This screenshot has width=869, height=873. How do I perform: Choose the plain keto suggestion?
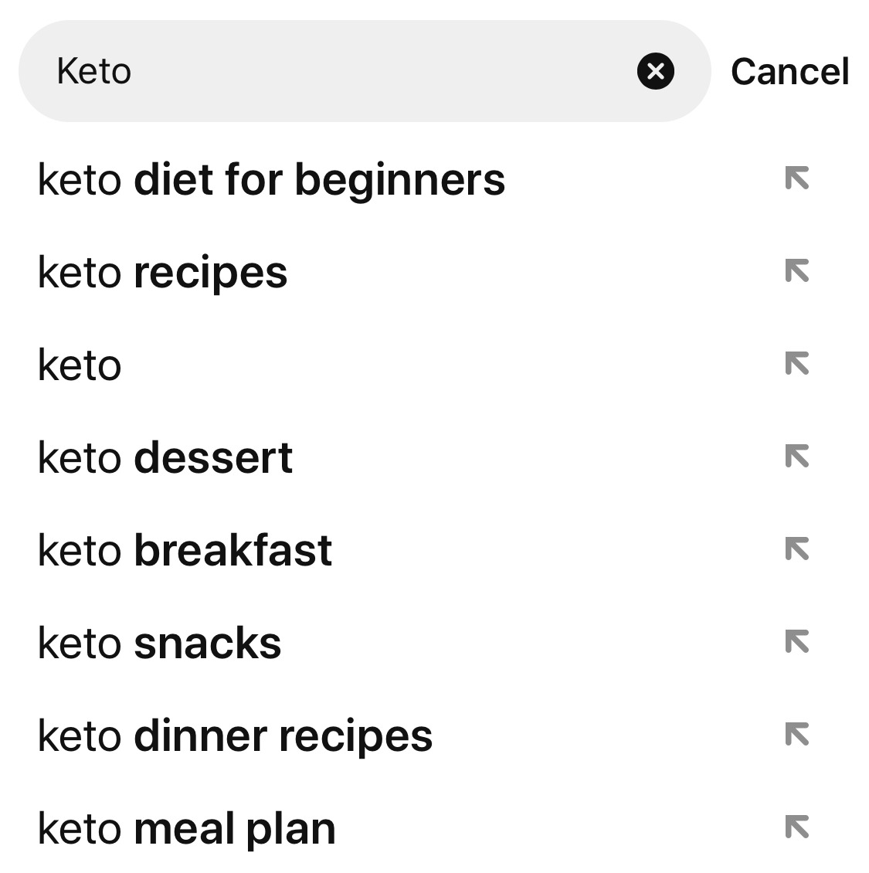tap(80, 365)
